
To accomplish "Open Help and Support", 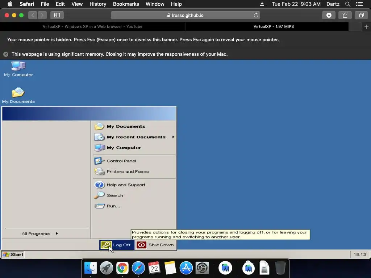I will coord(135,185).
